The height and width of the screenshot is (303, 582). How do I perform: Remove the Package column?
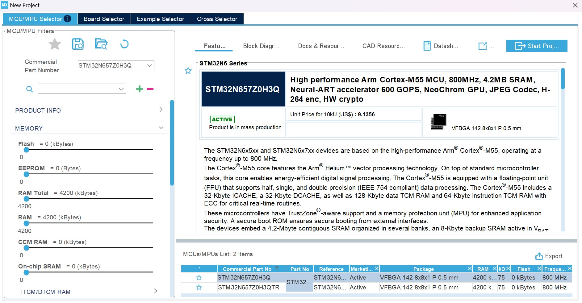[x=470, y=269]
